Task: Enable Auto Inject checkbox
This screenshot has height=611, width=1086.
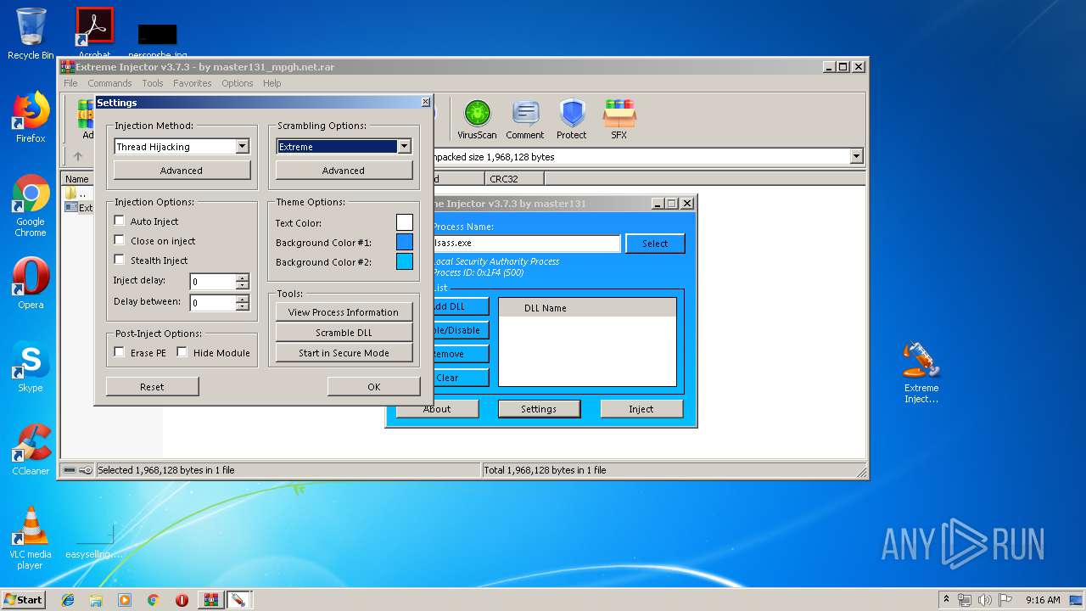Action: point(120,221)
